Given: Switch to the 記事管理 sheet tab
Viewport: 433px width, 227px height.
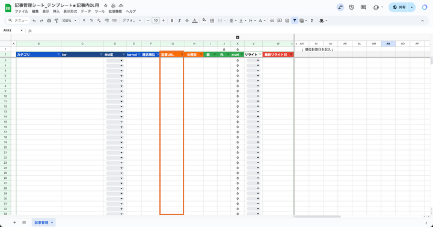Looking at the screenshot, I should (41, 223).
